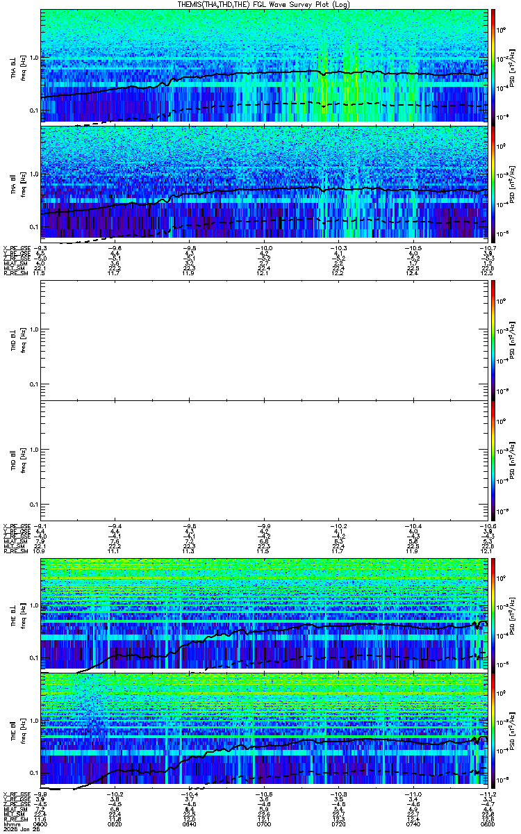
Task: Click the 'THD B⊥ freq [Hz]' y-axis label
Action: click(18, 340)
